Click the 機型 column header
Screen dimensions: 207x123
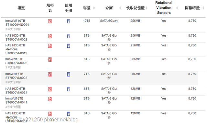(21, 8)
